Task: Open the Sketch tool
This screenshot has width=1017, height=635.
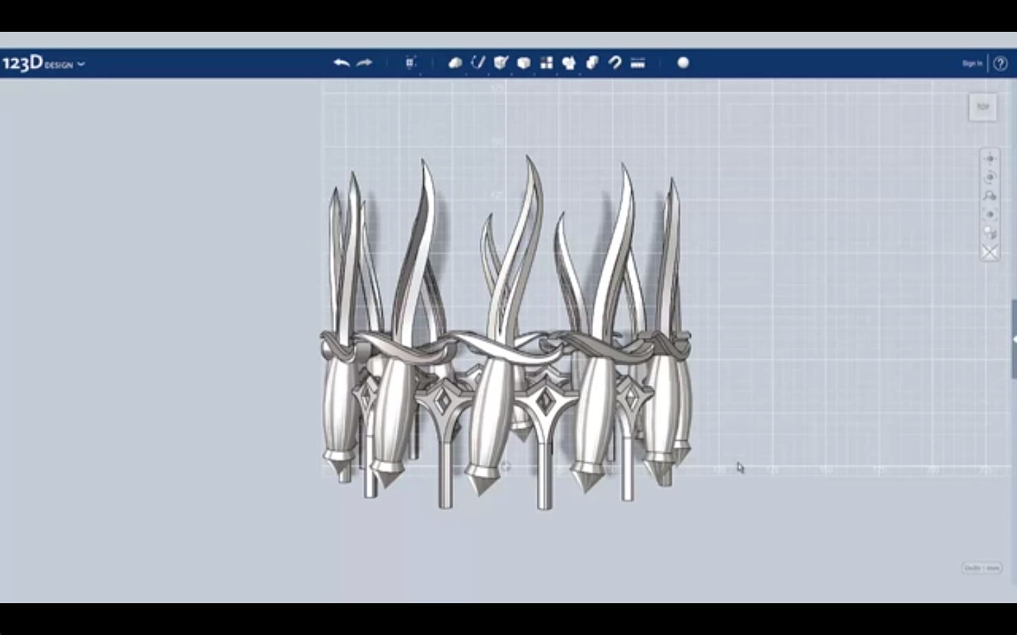Action: coord(478,63)
